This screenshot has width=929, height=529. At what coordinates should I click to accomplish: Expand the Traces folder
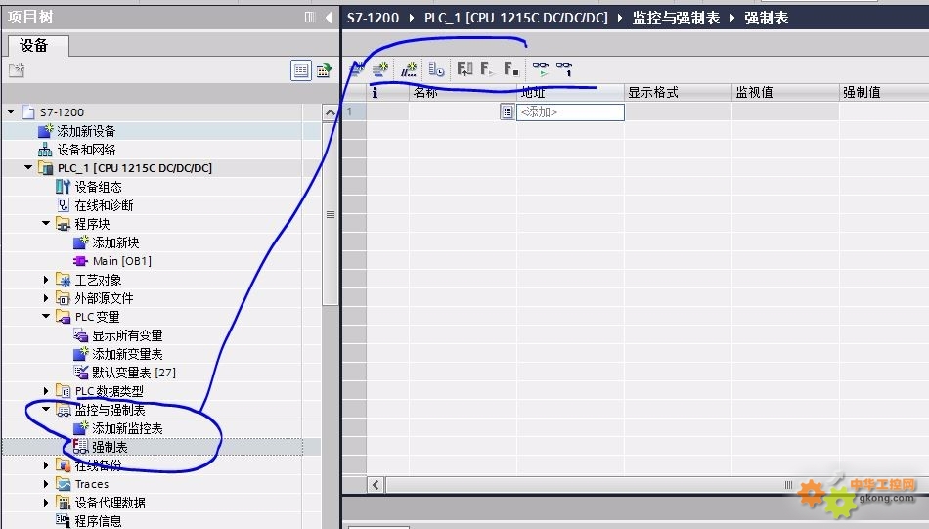tap(46, 484)
